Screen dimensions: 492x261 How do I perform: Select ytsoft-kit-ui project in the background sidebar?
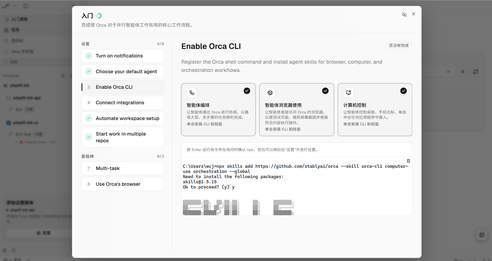(x=25, y=123)
